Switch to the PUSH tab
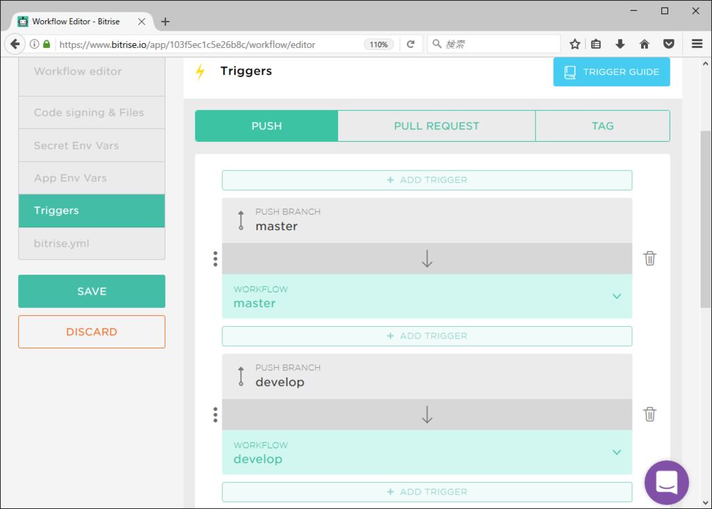The image size is (712, 509). [266, 126]
